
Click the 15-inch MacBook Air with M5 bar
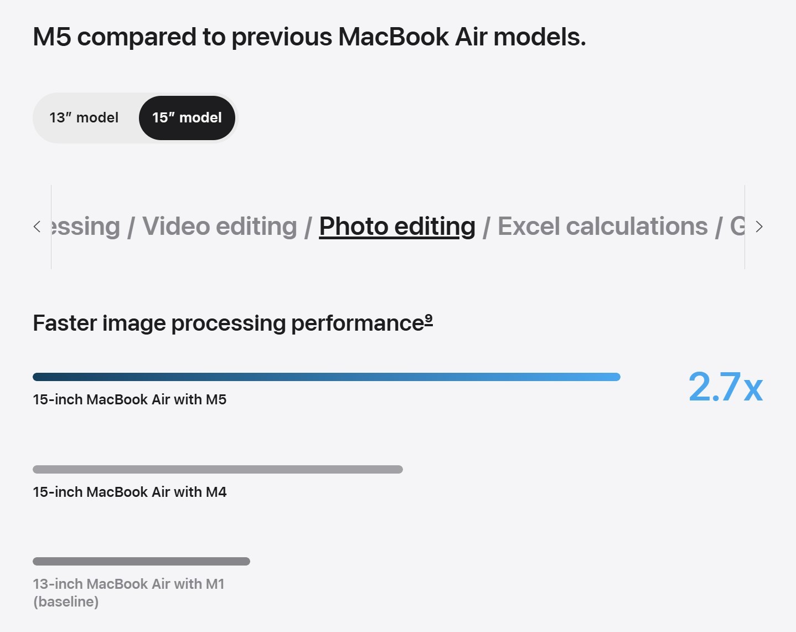[327, 377]
